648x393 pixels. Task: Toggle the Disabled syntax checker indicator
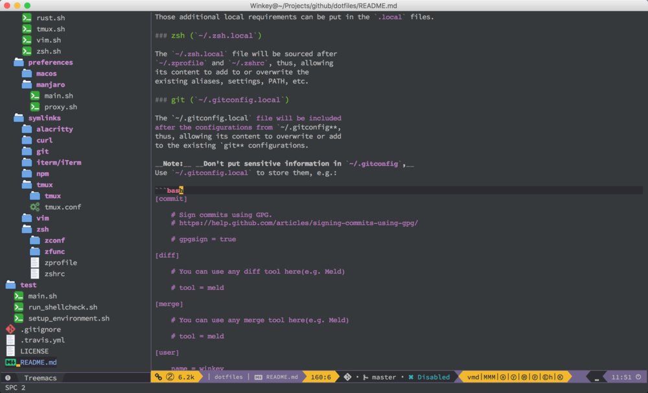click(x=430, y=377)
